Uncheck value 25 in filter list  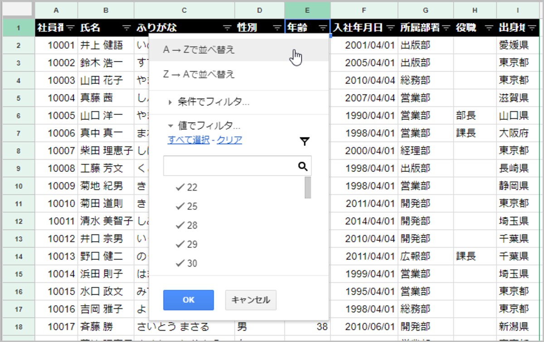click(x=187, y=206)
